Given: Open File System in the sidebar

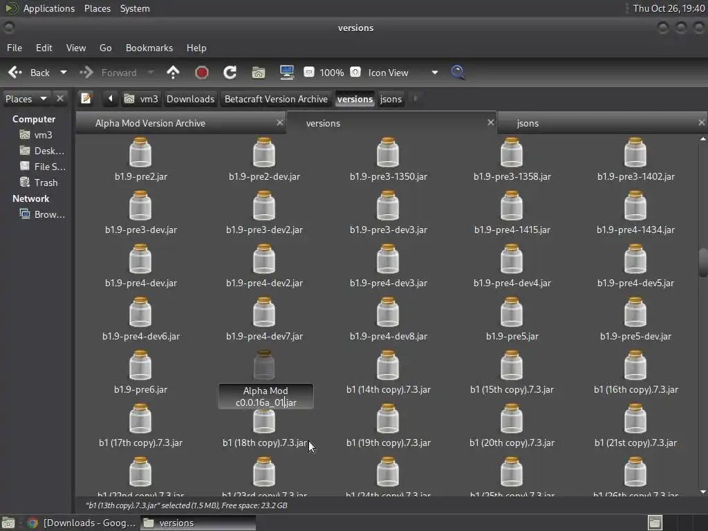Looking at the screenshot, I should [x=43, y=167].
